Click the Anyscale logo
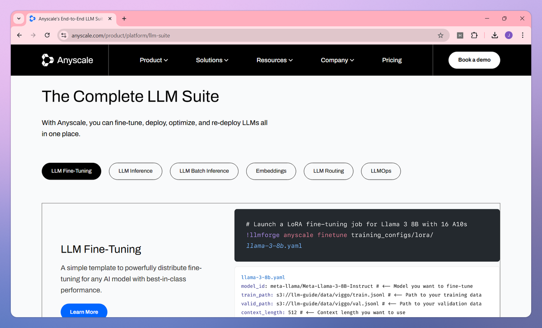Viewport: 542px width, 328px height. (x=67, y=60)
